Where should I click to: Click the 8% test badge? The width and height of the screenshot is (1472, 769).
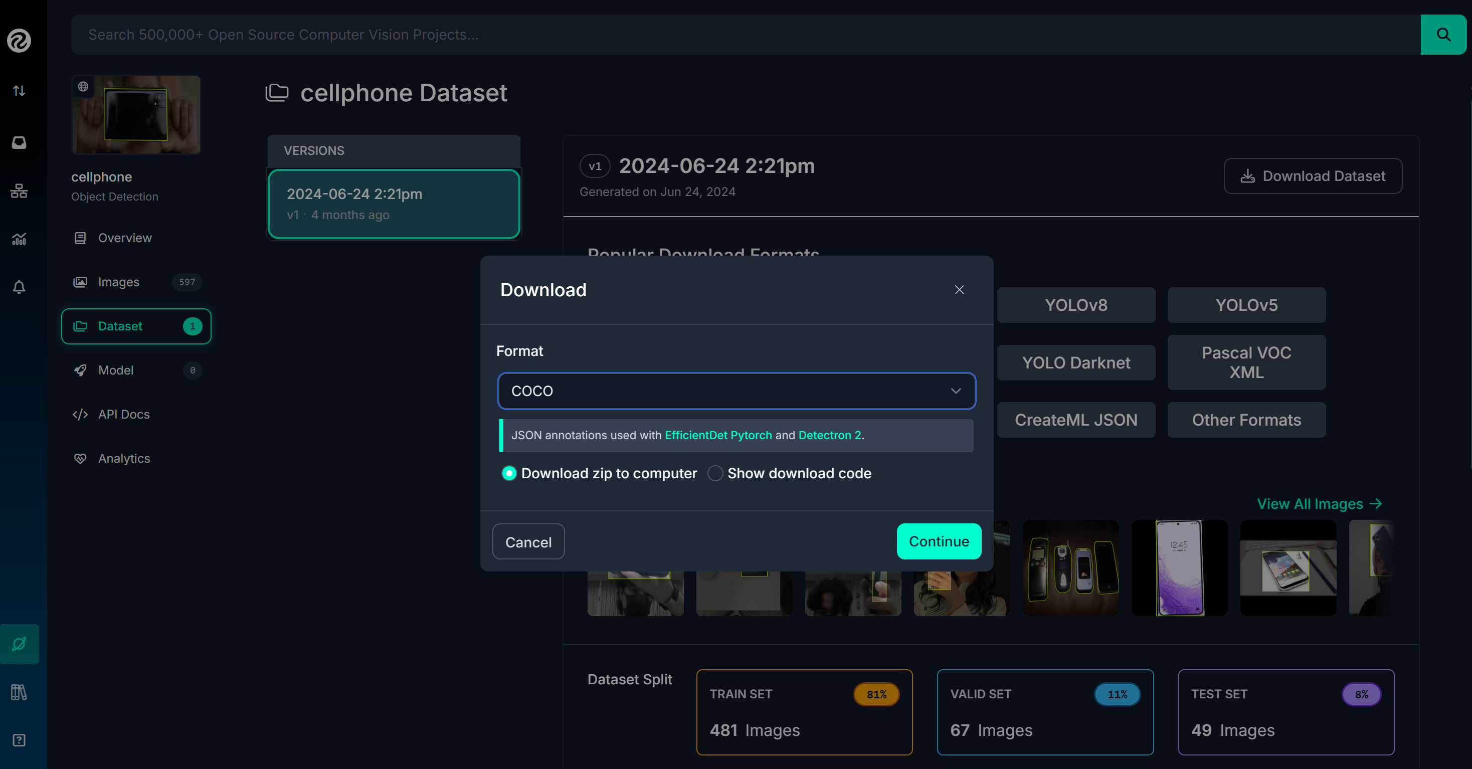pyautogui.click(x=1361, y=695)
